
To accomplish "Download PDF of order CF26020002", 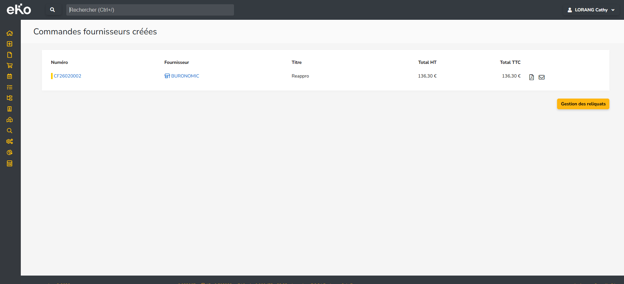I will (x=531, y=77).
